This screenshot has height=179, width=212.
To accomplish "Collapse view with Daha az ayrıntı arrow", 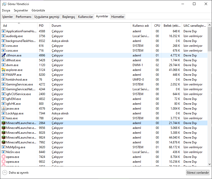I will pyautogui.click(x=5, y=172).
